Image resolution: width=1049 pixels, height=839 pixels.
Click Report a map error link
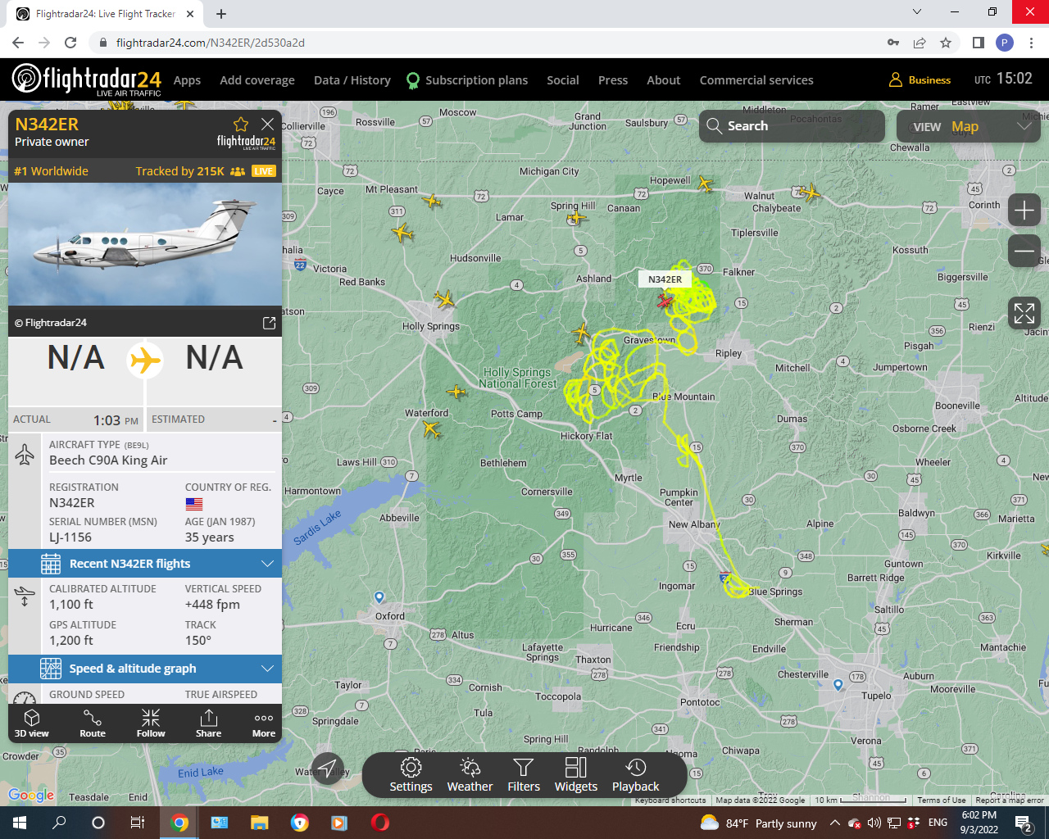coord(1010,800)
